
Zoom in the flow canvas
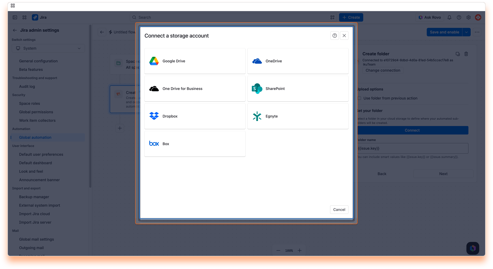click(299, 250)
